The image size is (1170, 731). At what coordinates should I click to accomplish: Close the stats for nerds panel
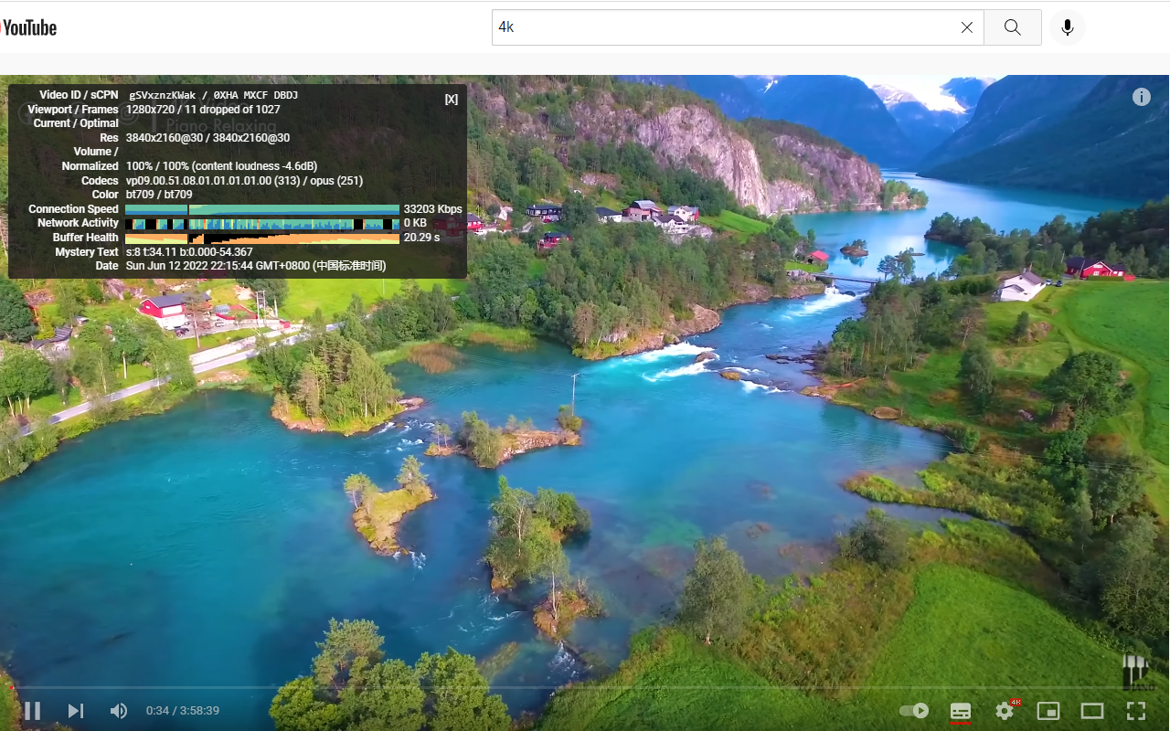pyautogui.click(x=452, y=99)
